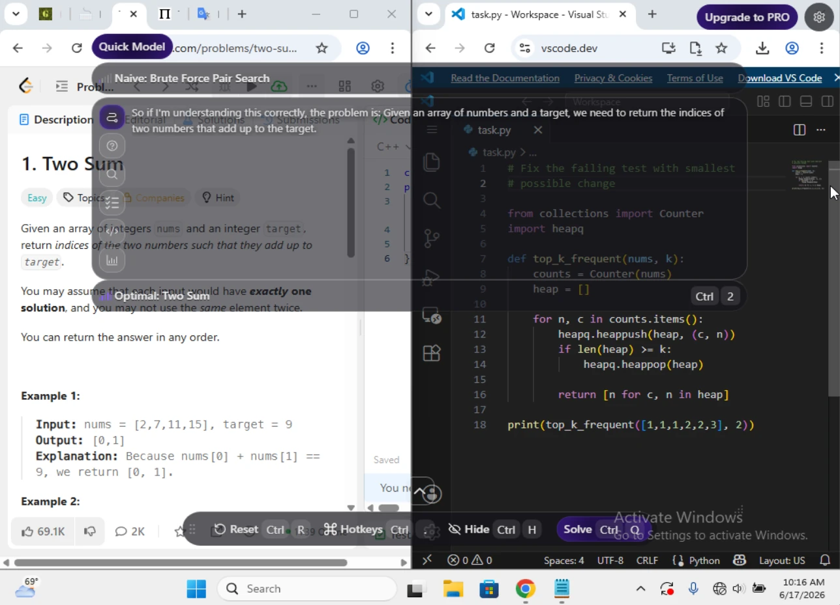
Task: Open VS Code Explorer files icon
Action: point(432,162)
